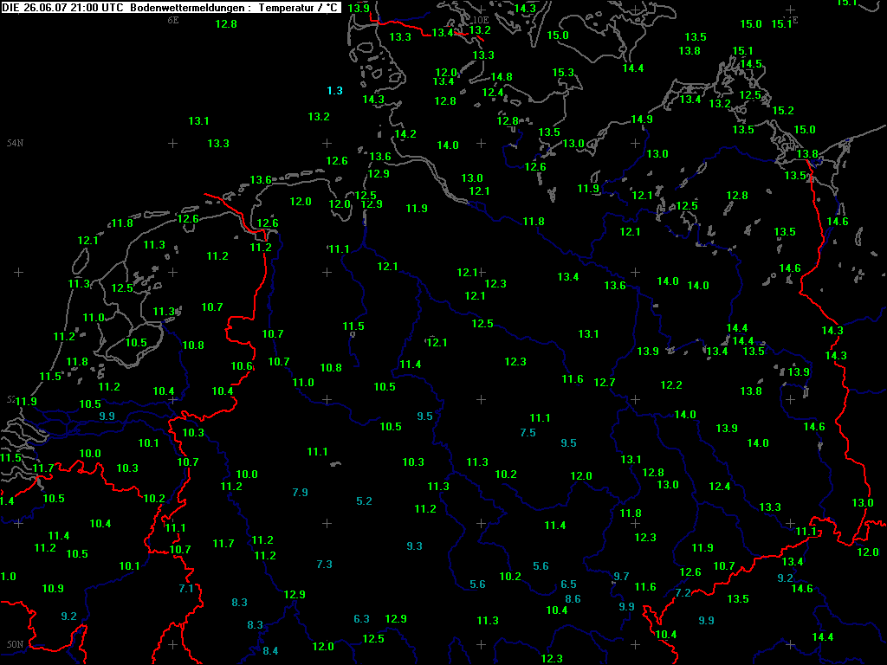Select the 6.3 temperature reading
This screenshot has width=887, height=665.
[x=362, y=619]
